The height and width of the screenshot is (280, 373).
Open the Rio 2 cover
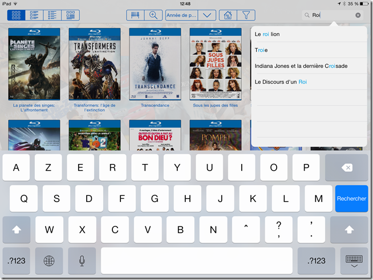click(95, 135)
